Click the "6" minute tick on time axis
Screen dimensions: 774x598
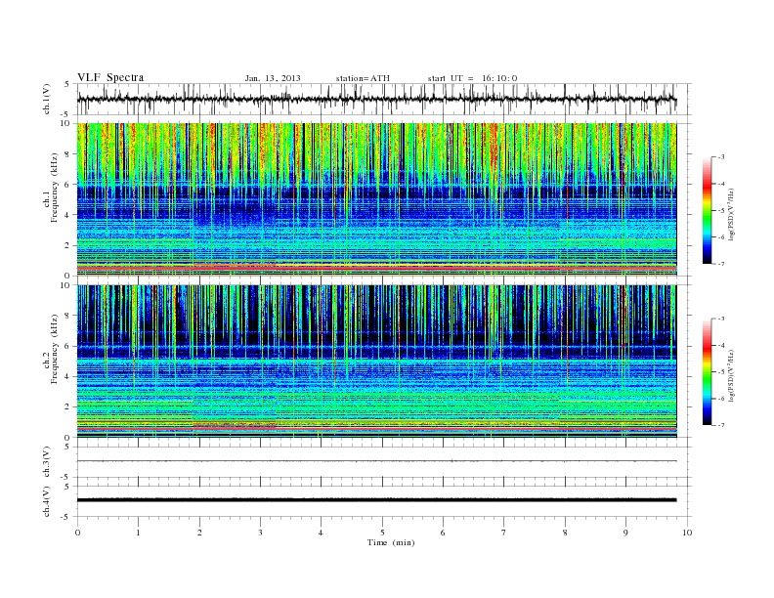tap(444, 533)
